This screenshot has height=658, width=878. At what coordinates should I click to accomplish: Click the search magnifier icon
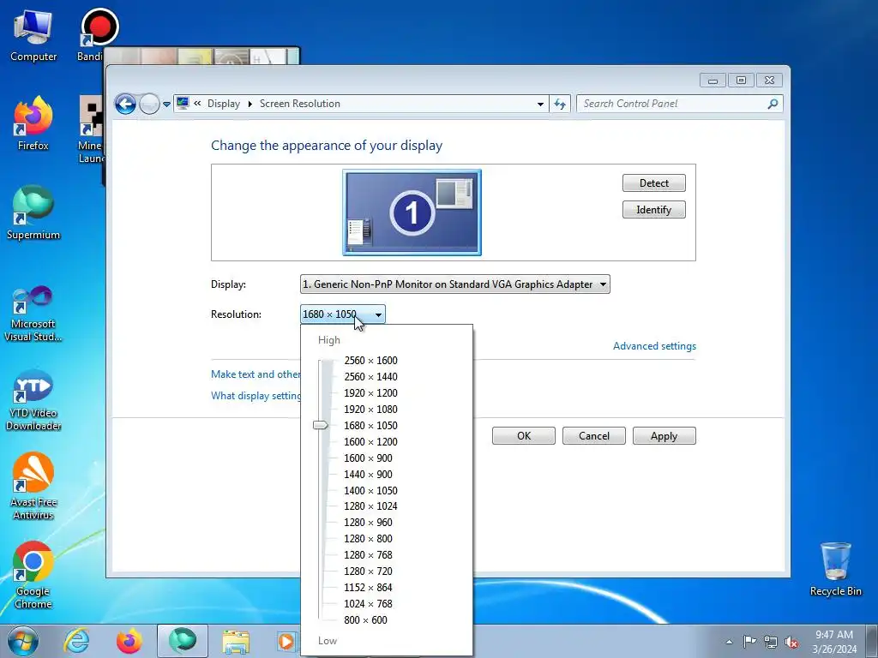(x=773, y=104)
